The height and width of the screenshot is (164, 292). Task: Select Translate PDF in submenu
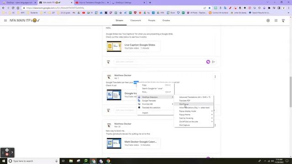click(x=194, y=101)
